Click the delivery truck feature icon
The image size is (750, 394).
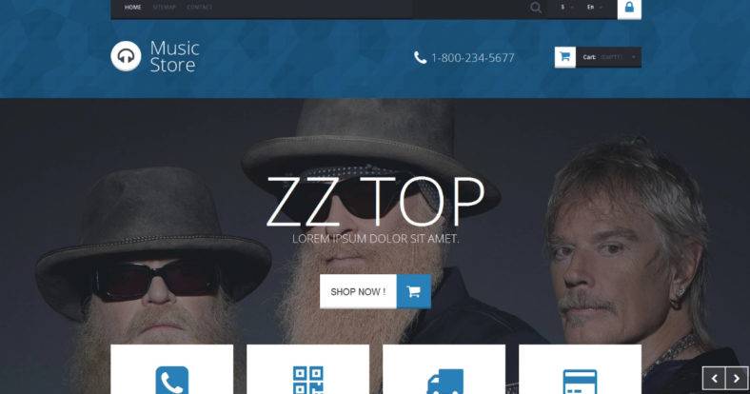coord(444,382)
